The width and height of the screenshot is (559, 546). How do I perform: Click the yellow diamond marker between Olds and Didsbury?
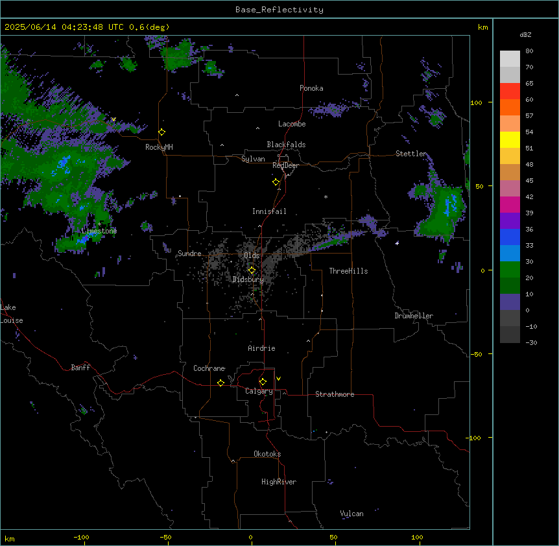tap(252, 270)
